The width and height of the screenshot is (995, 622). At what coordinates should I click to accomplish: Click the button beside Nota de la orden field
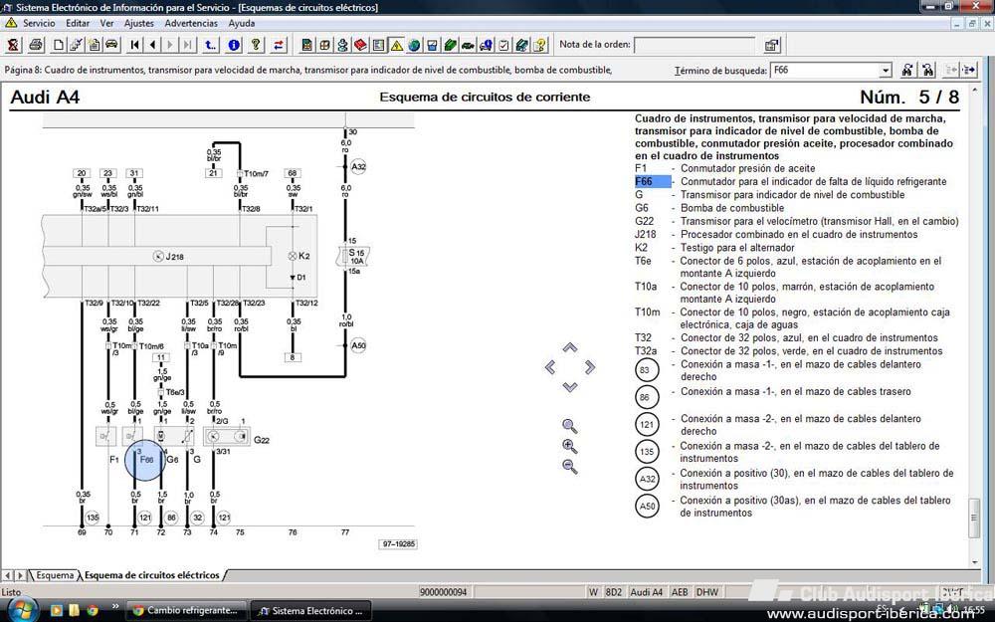[772, 45]
